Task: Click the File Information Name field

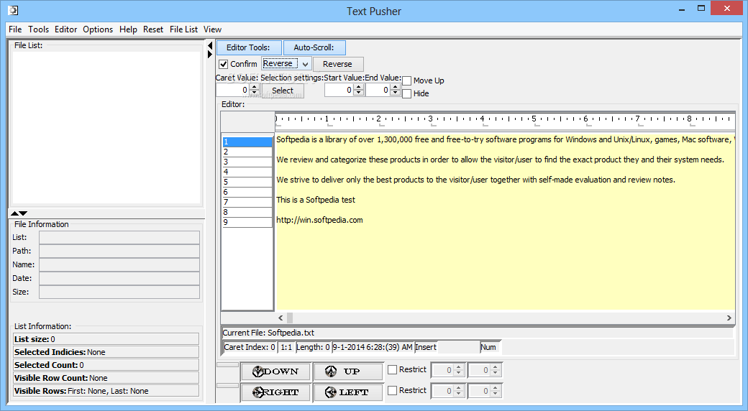Action: [x=119, y=264]
